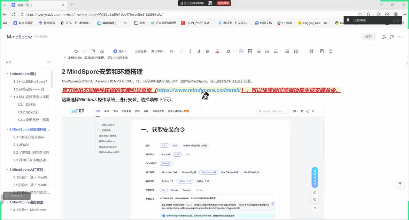
Task: Jump to 1.3.2.高效执行 in outline
Action: (28, 112)
